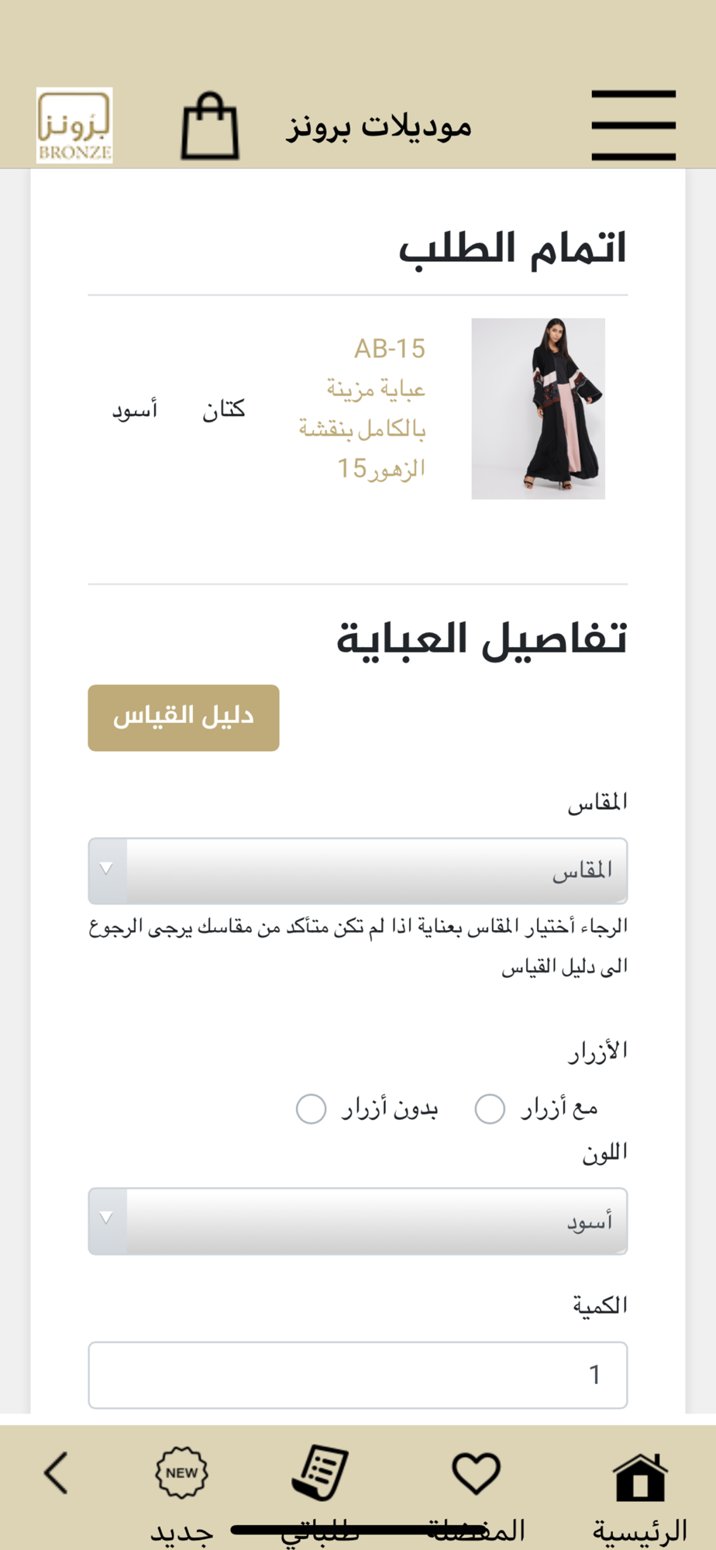Click the size dropdown arrow
The width and height of the screenshot is (716, 1550).
(107, 870)
